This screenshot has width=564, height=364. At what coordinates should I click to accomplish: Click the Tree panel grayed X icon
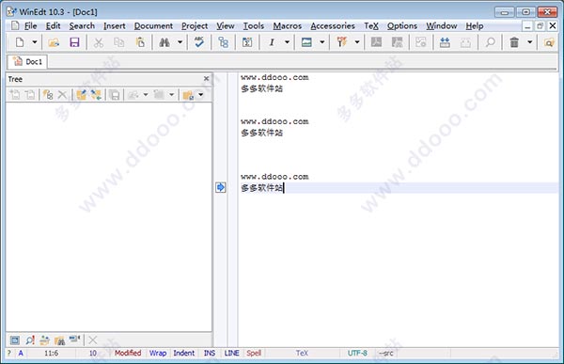[x=62, y=95]
